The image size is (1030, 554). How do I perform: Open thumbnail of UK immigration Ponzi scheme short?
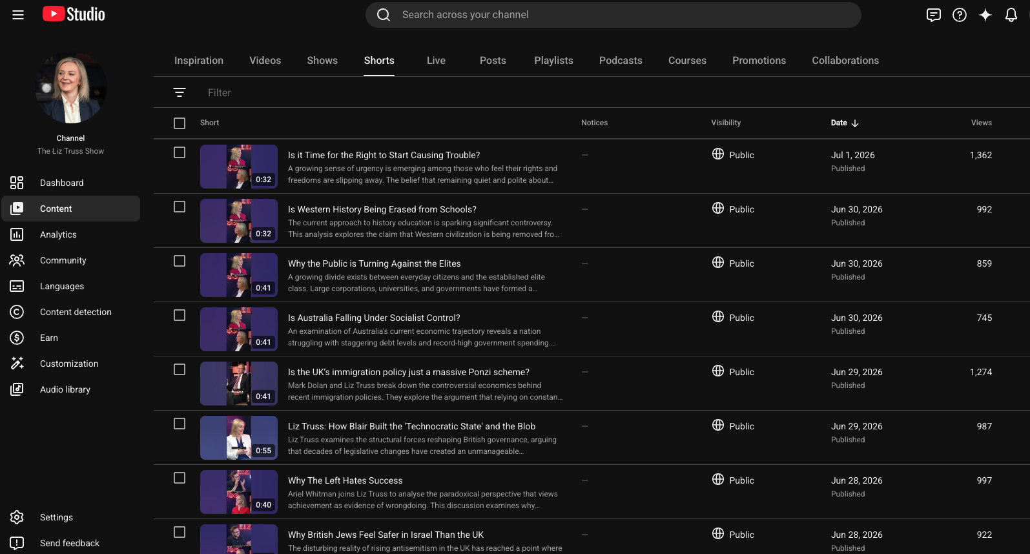[239, 384]
